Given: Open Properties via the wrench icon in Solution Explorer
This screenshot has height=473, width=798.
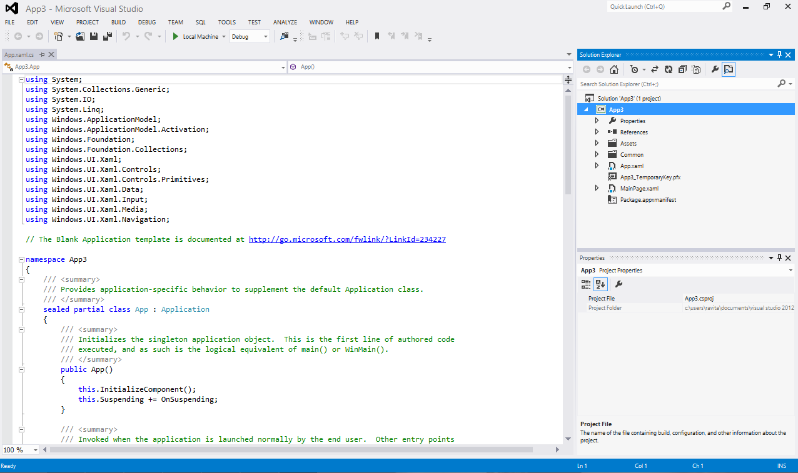Looking at the screenshot, I should click(x=715, y=69).
